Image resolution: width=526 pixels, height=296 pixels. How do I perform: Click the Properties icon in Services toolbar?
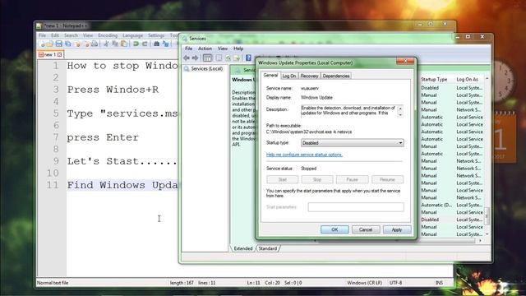(219, 58)
